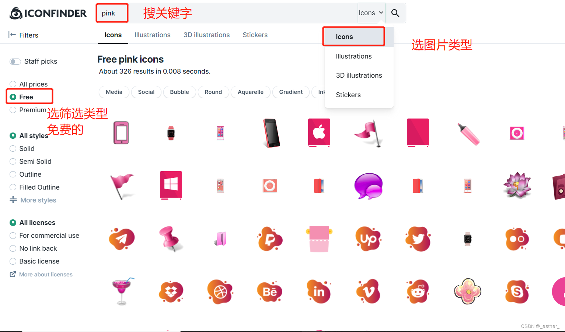This screenshot has height=332, width=565.
Task: Select the All styles radio button
Action: [x=13, y=135]
